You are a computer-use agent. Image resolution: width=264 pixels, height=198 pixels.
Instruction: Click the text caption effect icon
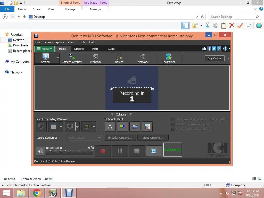[110, 126]
